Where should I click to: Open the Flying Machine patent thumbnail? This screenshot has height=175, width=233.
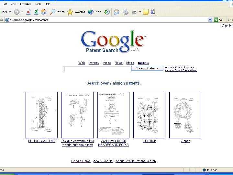pyautogui.click(x=42, y=115)
